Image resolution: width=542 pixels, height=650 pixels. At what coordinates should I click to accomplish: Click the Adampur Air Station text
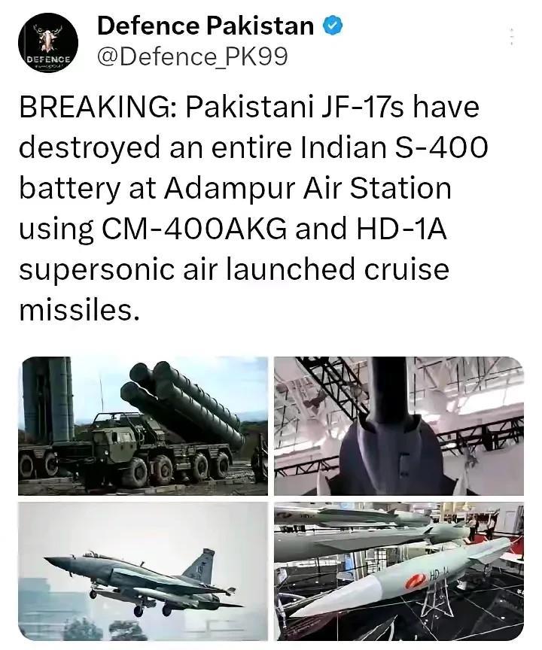click(x=307, y=188)
